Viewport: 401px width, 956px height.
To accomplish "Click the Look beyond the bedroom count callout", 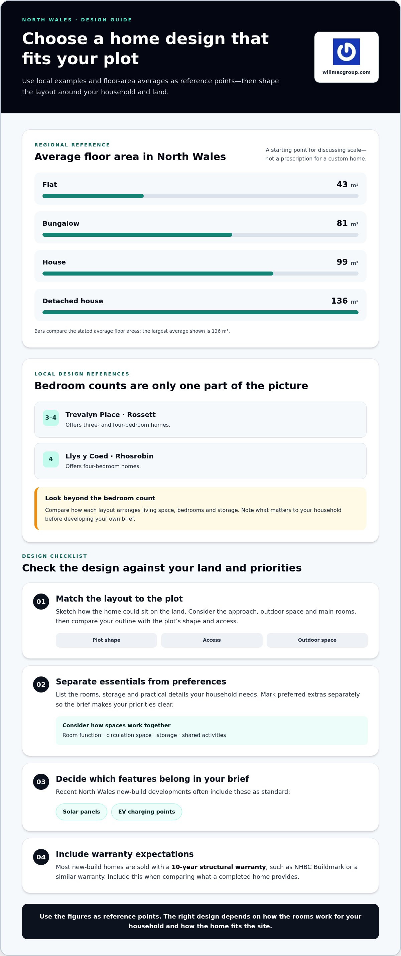I will click(200, 509).
